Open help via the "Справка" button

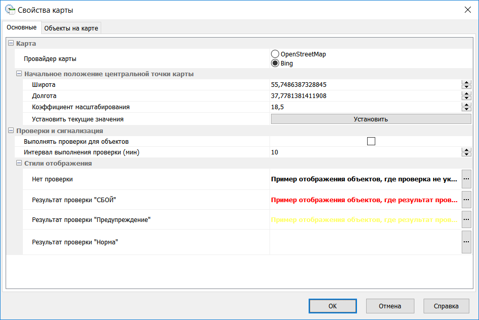click(446, 306)
